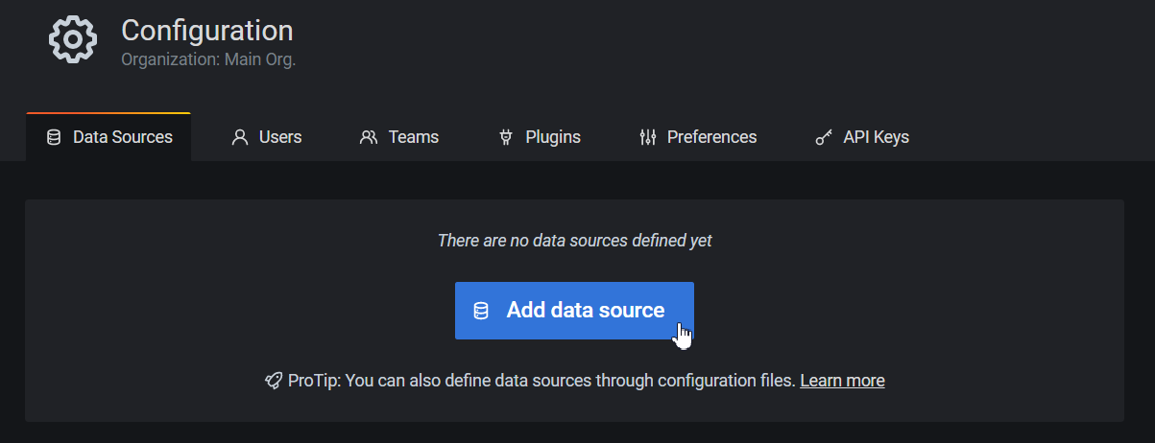
Task: Click the database icon on Data Sources tab
Action: (54, 137)
